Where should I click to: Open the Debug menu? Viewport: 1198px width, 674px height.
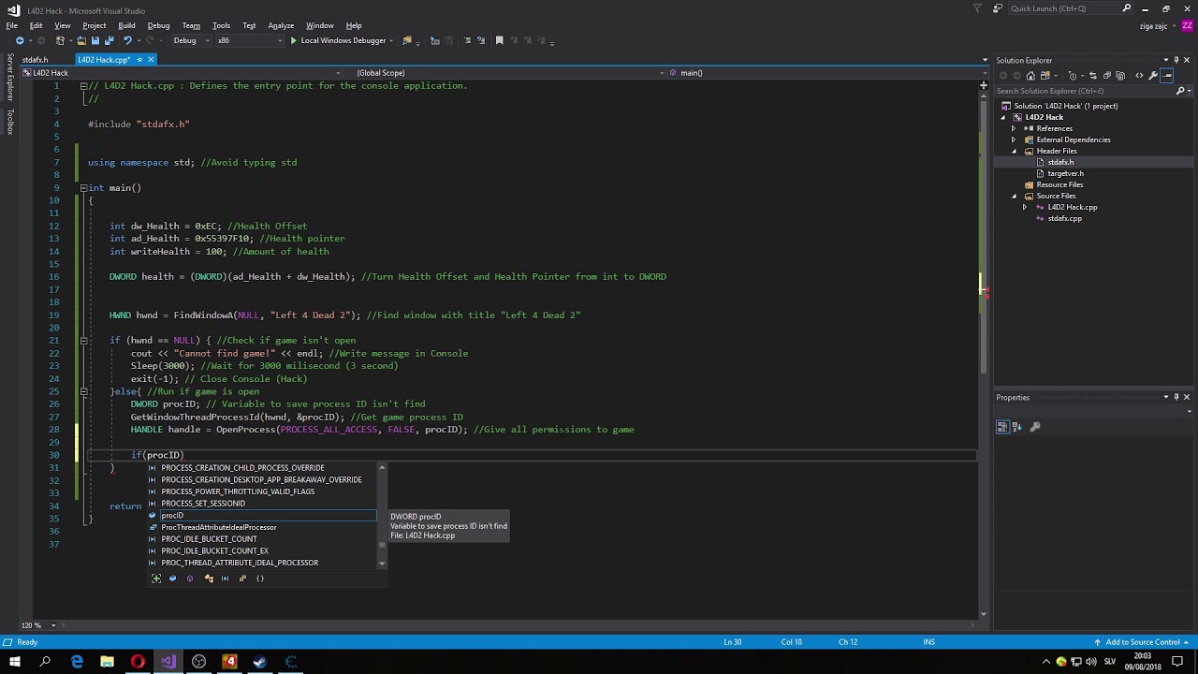(x=158, y=25)
